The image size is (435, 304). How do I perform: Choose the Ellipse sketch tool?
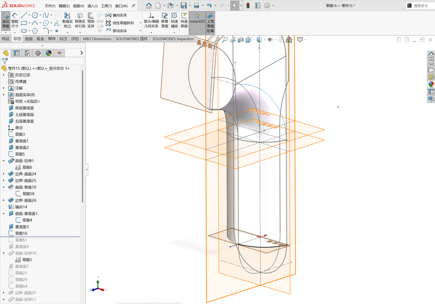click(x=46, y=23)
